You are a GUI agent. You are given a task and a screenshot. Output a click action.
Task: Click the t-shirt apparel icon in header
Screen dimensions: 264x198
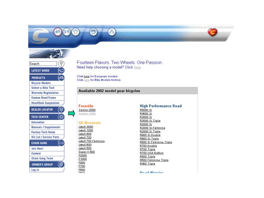(76, 32)
